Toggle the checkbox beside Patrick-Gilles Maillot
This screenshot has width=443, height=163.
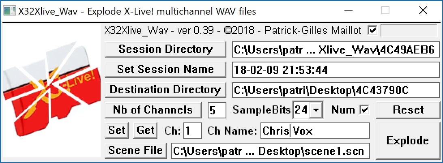pyautogui.click(x=372, y=30)
